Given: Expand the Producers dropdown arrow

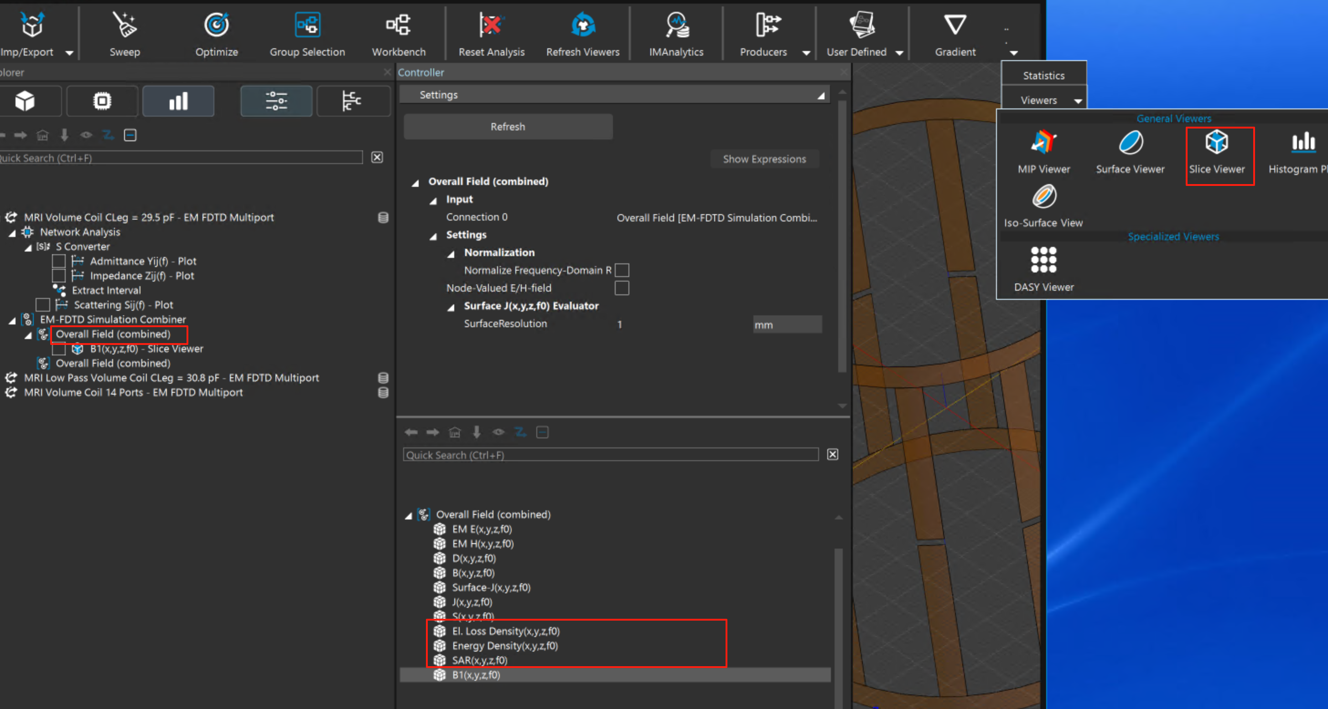Looking at the screenshot, I should pyautogui.click(x=806, y=52).
